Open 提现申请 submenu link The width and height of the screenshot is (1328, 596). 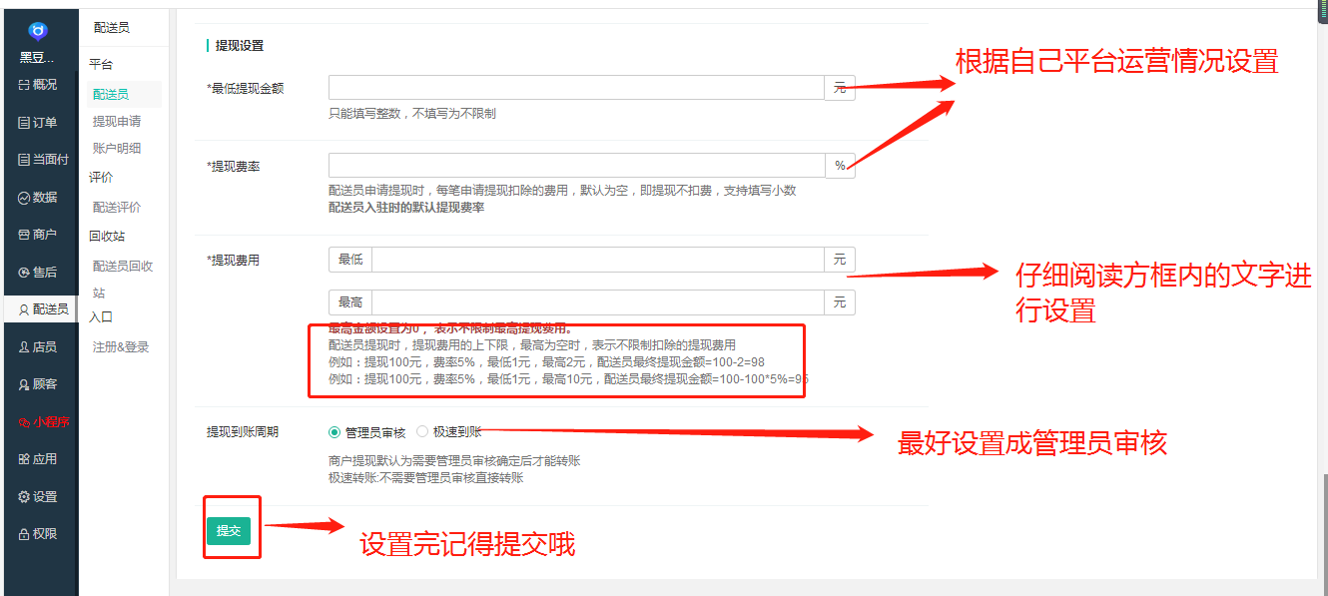[117, 122]
